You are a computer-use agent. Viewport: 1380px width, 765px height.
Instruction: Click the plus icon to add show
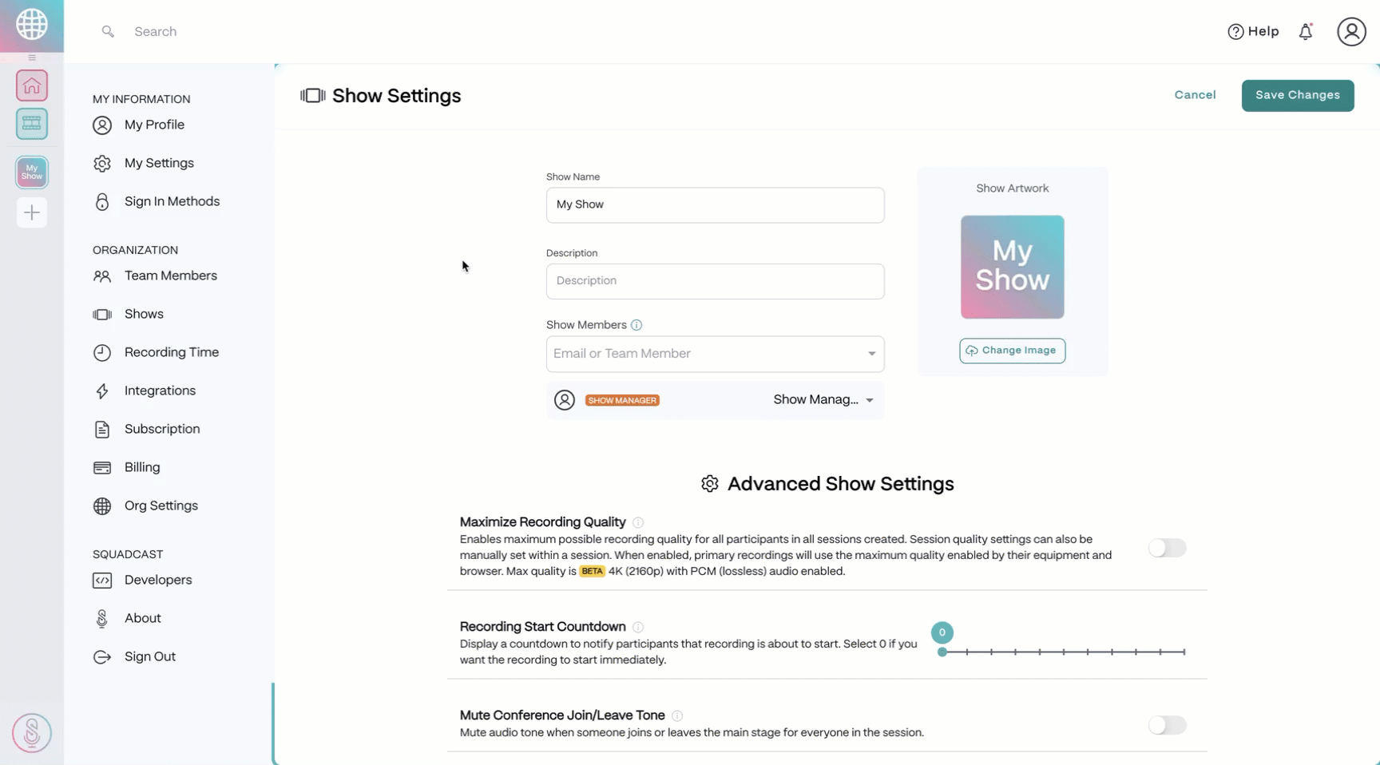[x=32, y=212]
